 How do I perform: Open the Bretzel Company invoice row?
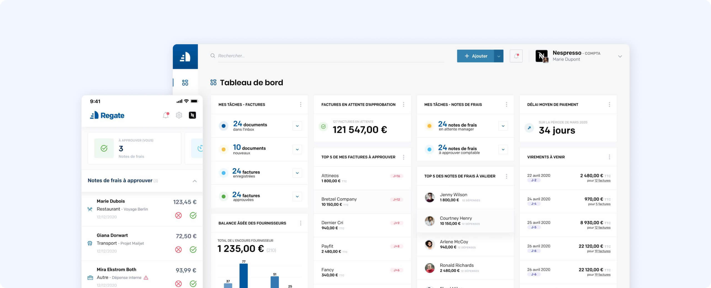pyautogui.click(x=362, y=202)
